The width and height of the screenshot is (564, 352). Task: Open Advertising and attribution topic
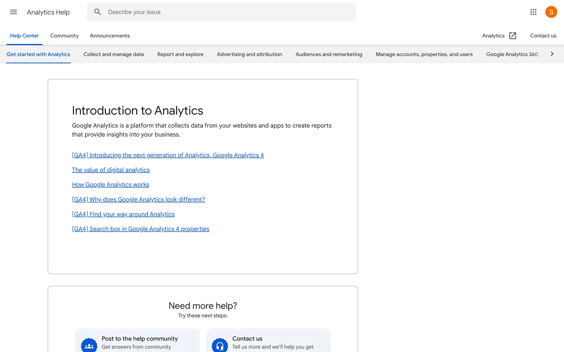point(249,54)
